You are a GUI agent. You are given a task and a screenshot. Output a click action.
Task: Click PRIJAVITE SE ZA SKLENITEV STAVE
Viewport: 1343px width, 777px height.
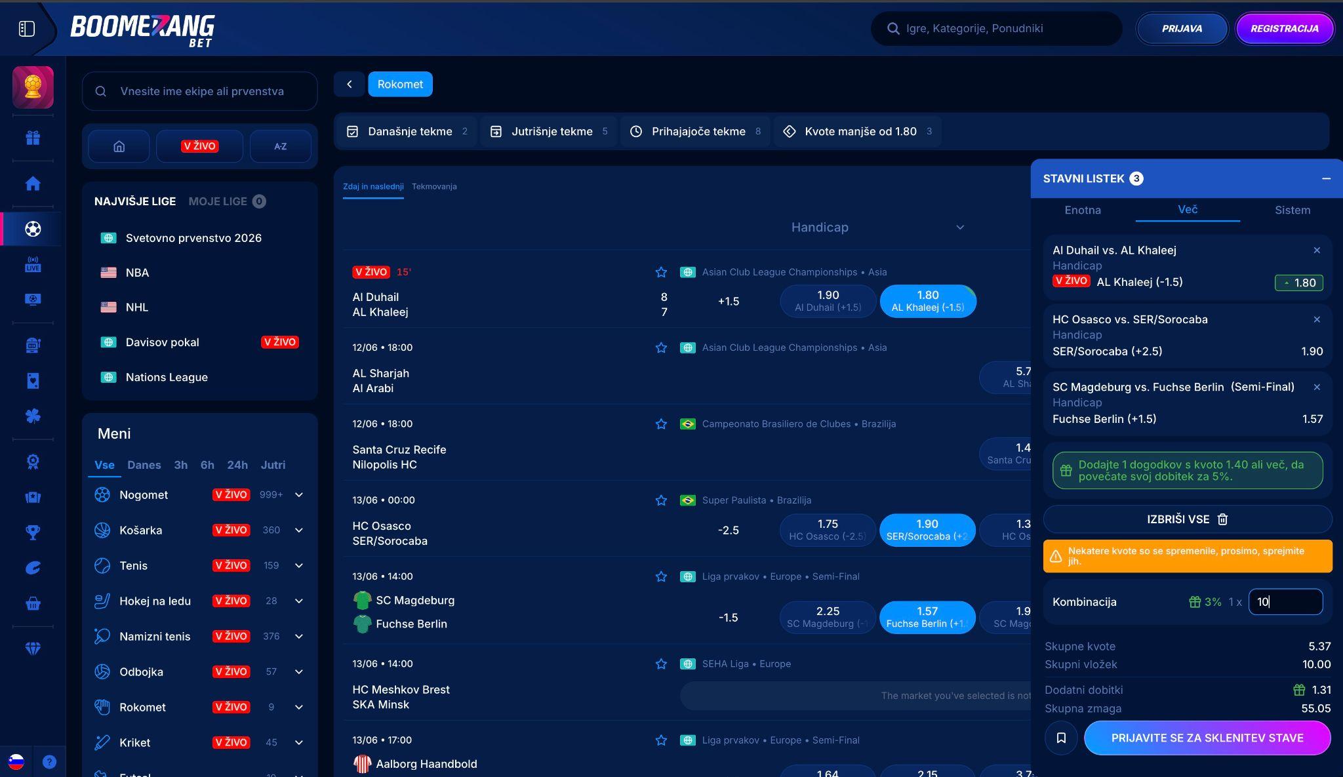coord(1207,738)
